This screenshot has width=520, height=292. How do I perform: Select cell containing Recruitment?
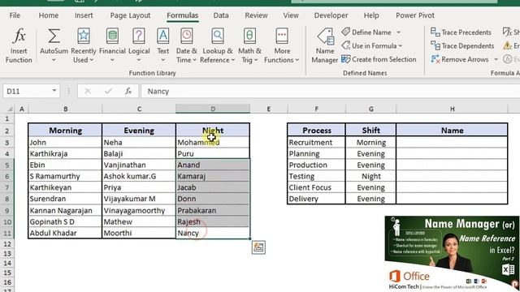point(316,143)
